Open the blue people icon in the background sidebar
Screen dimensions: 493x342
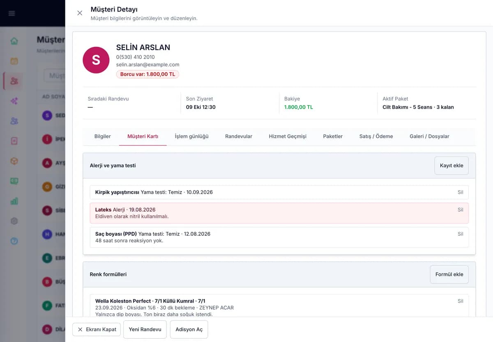click(x=14, y=121)
